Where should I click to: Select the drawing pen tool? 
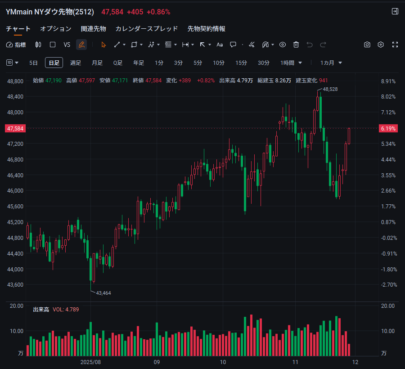point(81,45)
